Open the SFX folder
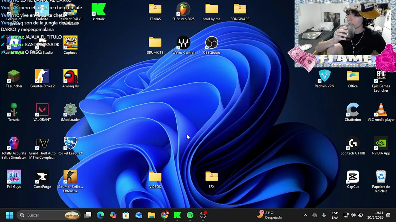Viewport: 396px width, 222px height. click(212, 180)
